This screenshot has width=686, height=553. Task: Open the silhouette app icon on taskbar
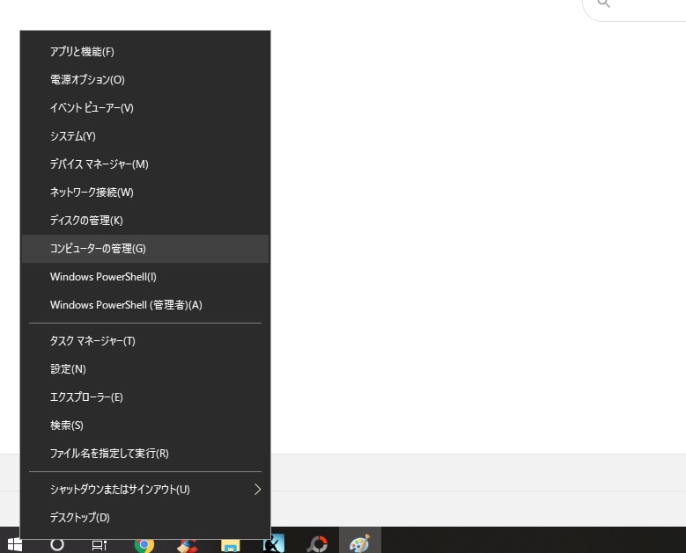point(274,544)
